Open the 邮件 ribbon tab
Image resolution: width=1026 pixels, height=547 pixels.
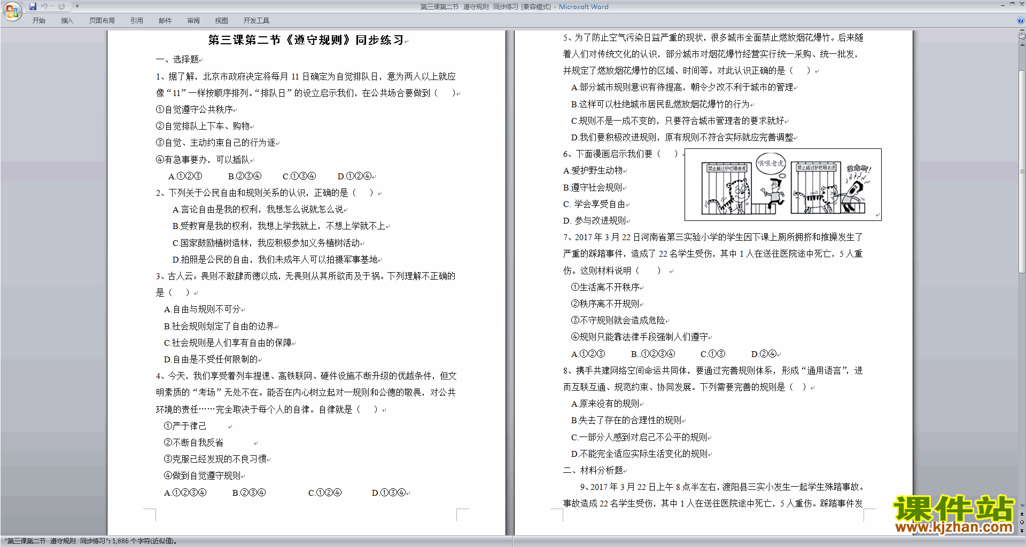pyautogui.click(x=165, y=20)
